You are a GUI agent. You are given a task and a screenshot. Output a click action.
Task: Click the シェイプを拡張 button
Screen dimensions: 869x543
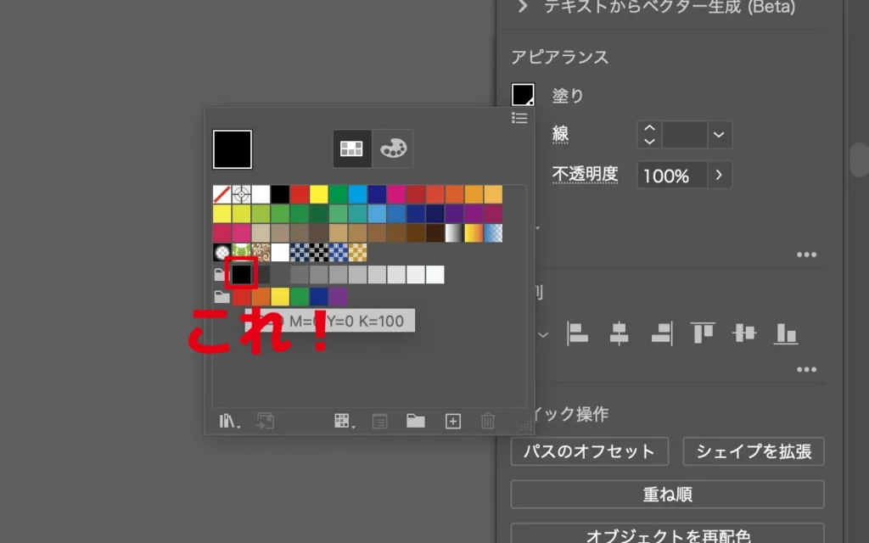(754, 451)
